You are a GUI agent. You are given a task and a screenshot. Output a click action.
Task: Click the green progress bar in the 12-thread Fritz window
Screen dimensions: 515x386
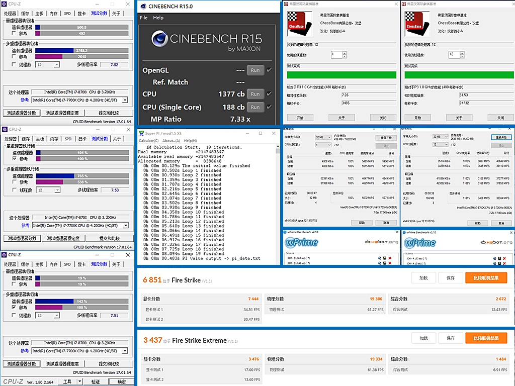[459, 75]
